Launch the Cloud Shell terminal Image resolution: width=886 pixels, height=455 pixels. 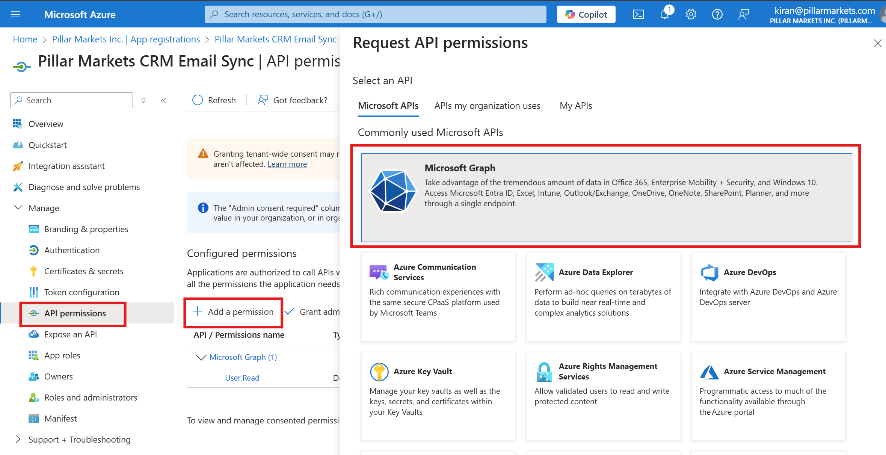tap(638, 14)
